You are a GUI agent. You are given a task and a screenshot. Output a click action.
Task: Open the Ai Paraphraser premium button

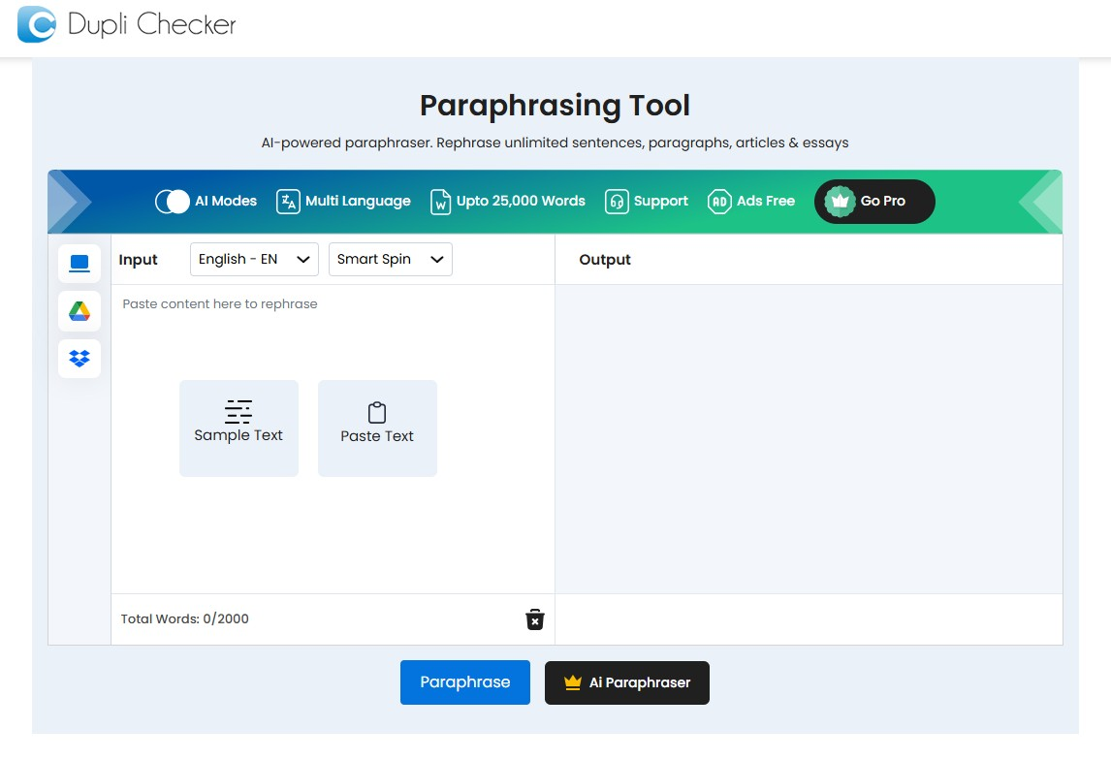click(627, 682)
